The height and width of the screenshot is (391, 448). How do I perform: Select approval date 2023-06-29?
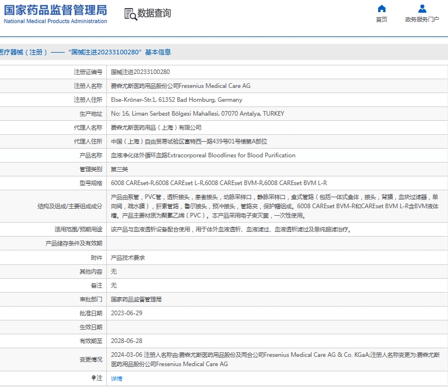(127, 313)
